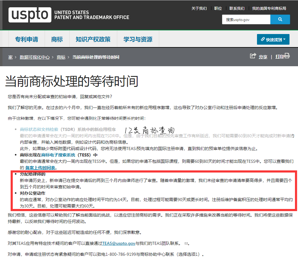Screen dimensions: 298x260
Task: Click page heading 当前商标处理的等待时间
Action: 72,81
